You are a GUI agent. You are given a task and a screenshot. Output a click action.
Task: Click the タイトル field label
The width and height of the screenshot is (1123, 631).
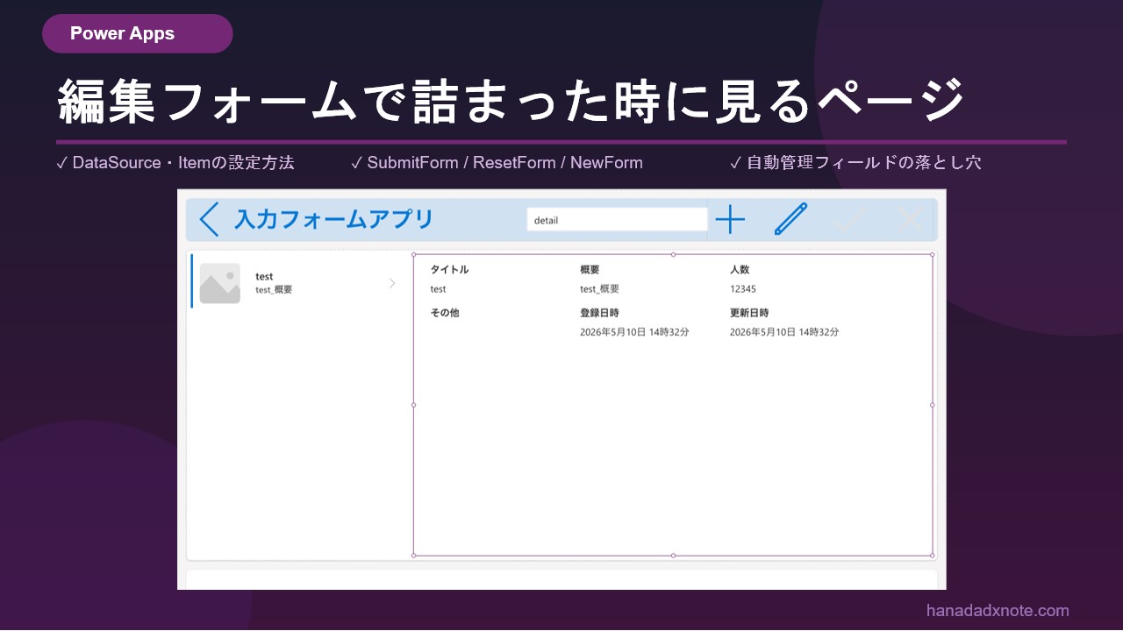(449, 269)
